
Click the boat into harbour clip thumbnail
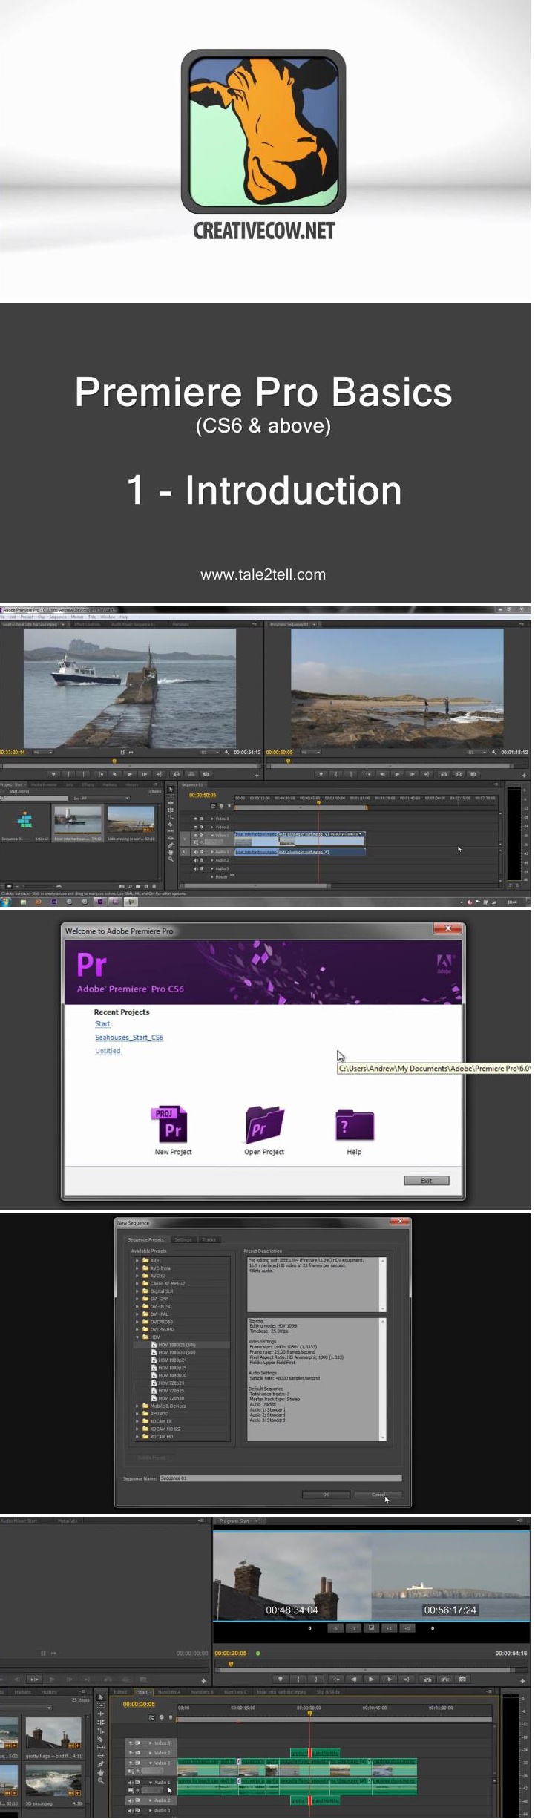click(78, 821)
